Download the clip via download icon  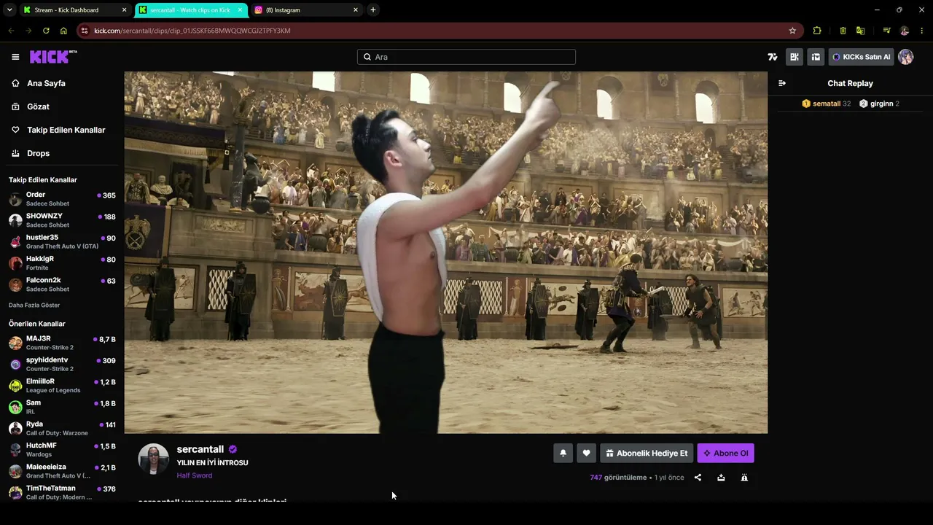pyautogui.click(x=721, y=478)
